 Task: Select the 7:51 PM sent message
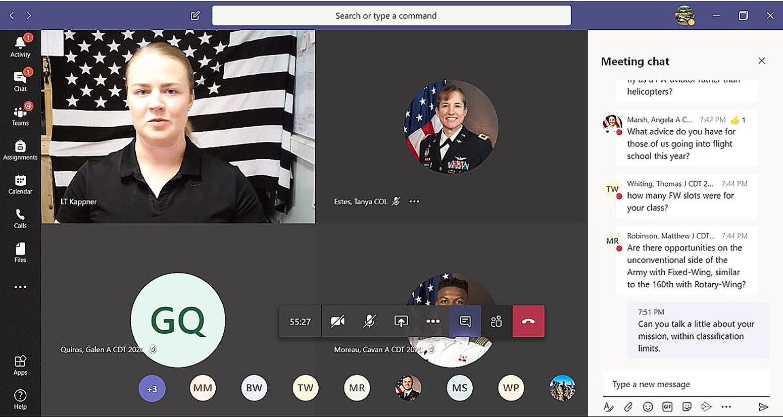click(x=698, y=331)
